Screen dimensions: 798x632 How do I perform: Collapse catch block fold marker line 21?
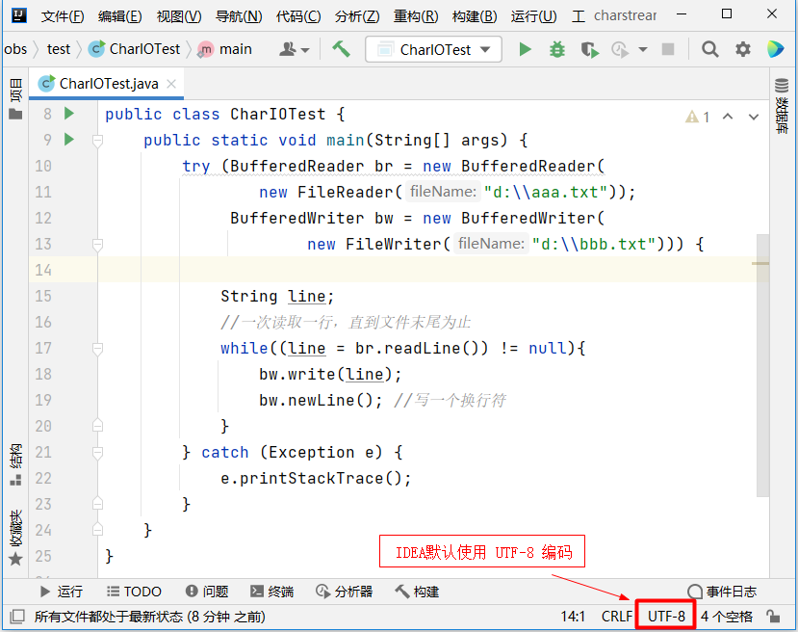pos(98,452)
